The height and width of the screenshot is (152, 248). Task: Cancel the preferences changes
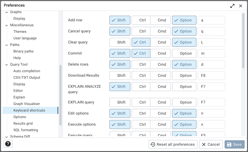211,144
